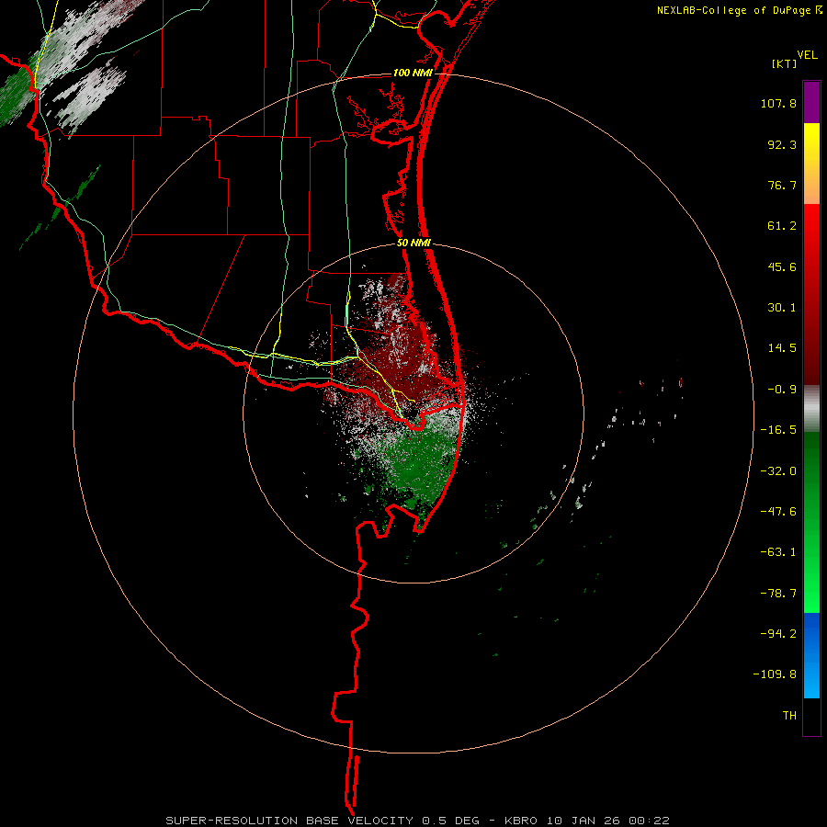Click the TH legend label

[x=789, y=716]
